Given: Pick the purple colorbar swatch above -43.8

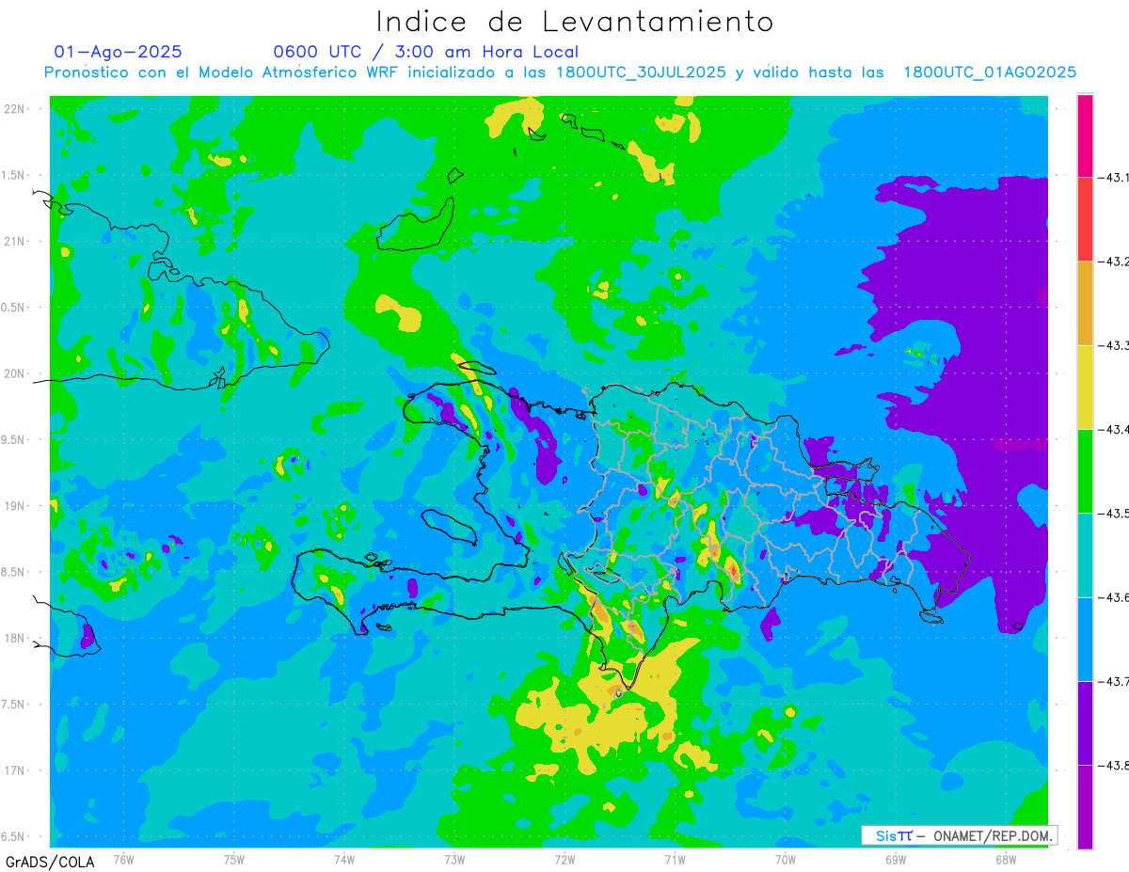Looking at the screenshot, I should (x=1085, y=722).
